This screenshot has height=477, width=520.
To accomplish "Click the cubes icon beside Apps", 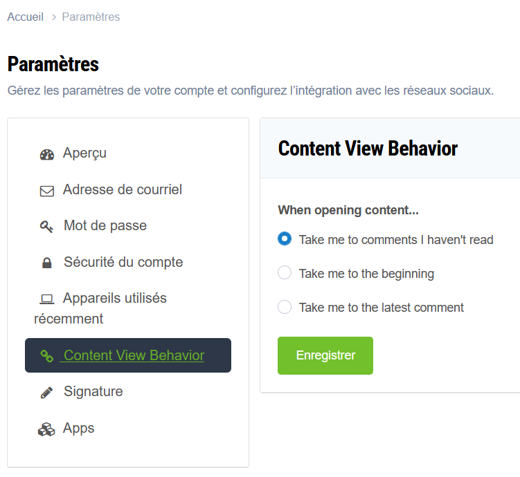I will coord(46,429).
